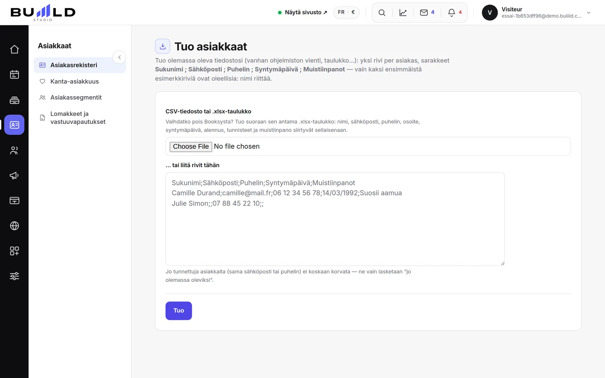The image size is (605, 378).
Task: Click the Choose File button
Action: pos(191,147)
